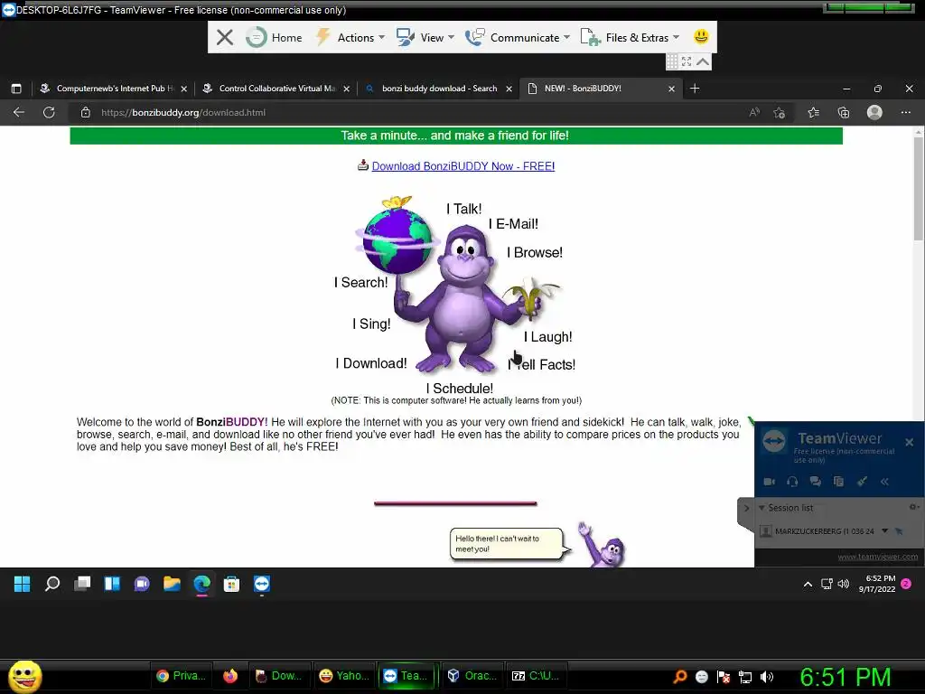Image resolution: width=925 pixels, height=694 pixels.
Task: Open chat in the TeamViewer panel
Action: (x=816, y=482)
